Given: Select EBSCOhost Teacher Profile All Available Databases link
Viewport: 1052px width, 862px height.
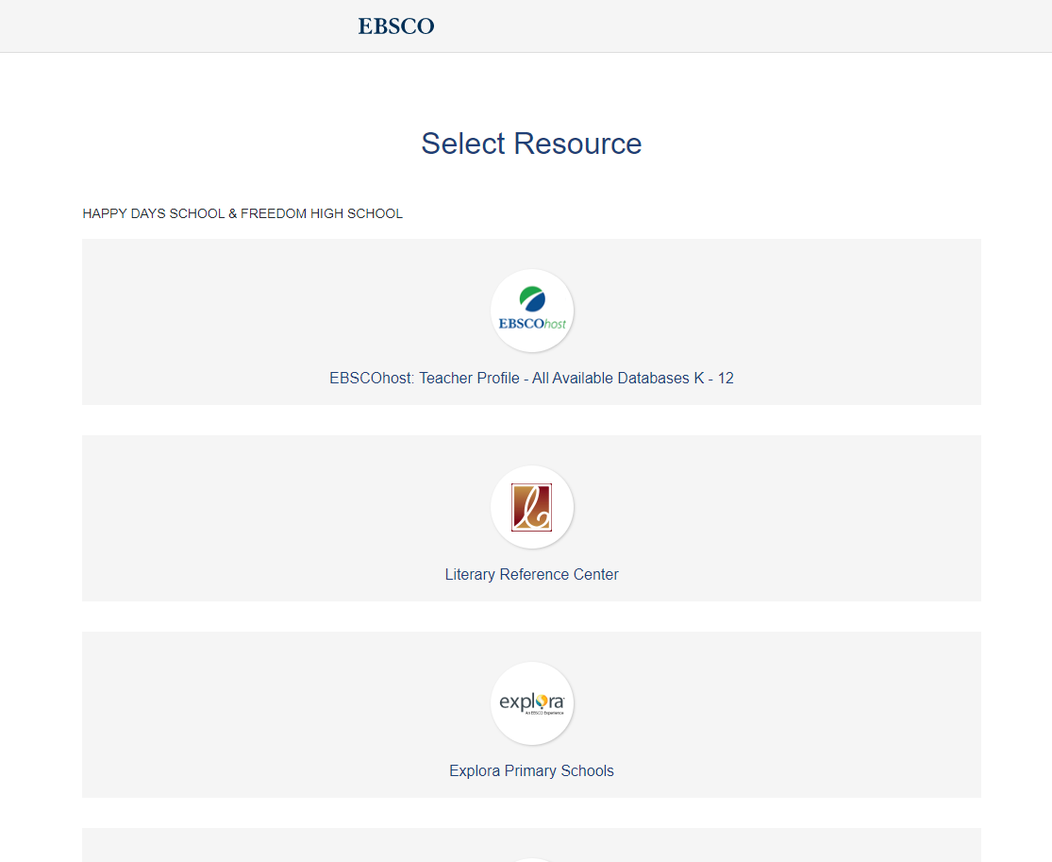Looking at the screenshot, I should tap(531, 378).
